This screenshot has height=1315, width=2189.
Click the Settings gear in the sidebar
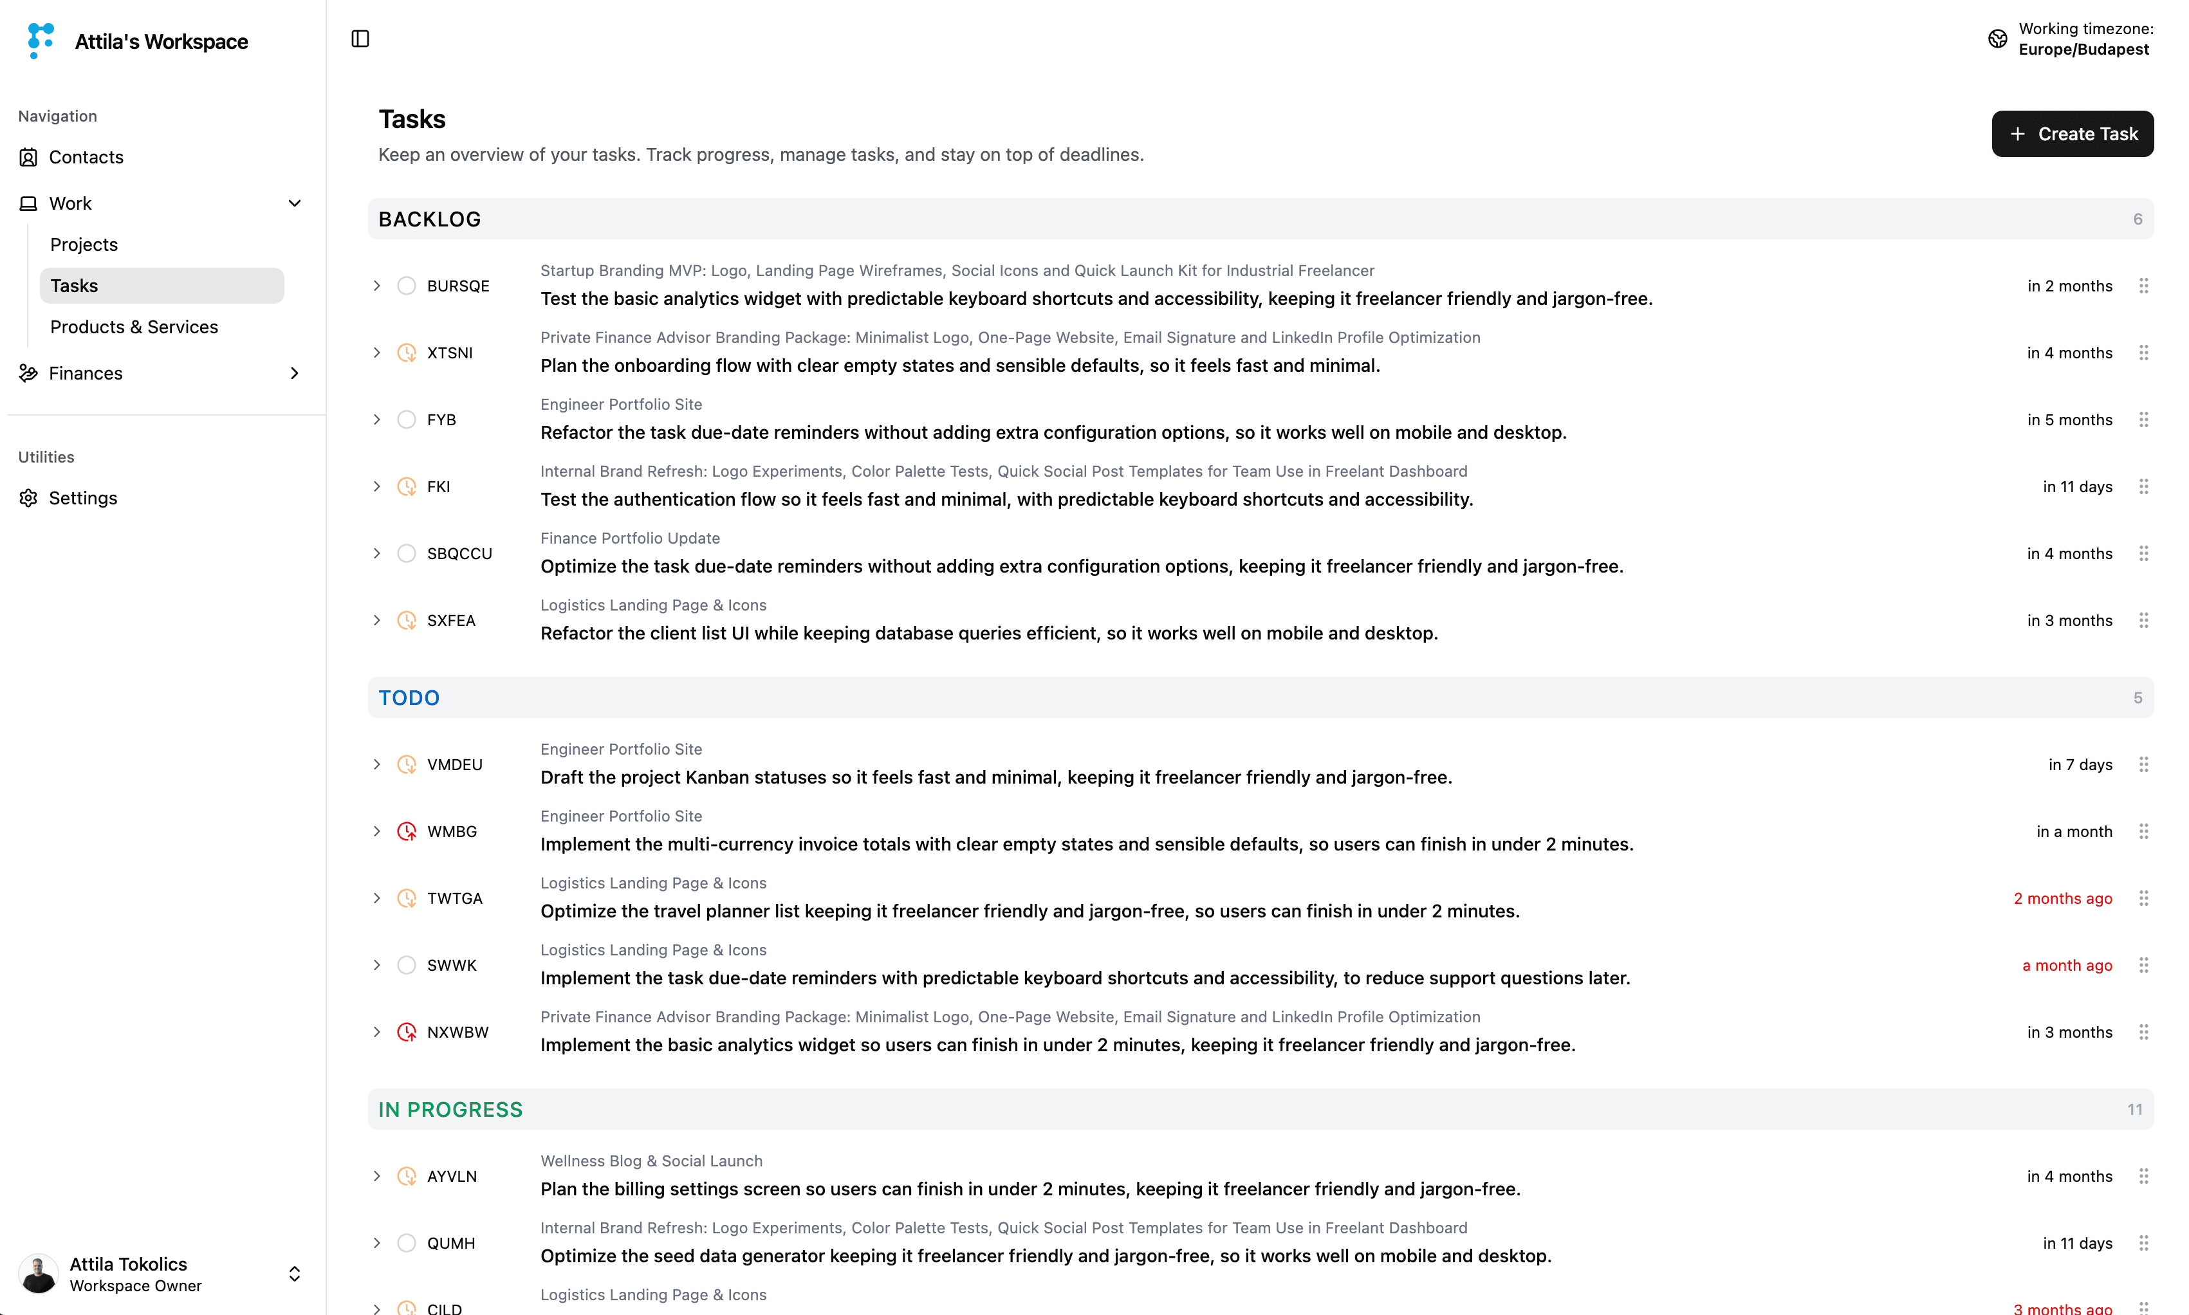[x=28, y=498]
